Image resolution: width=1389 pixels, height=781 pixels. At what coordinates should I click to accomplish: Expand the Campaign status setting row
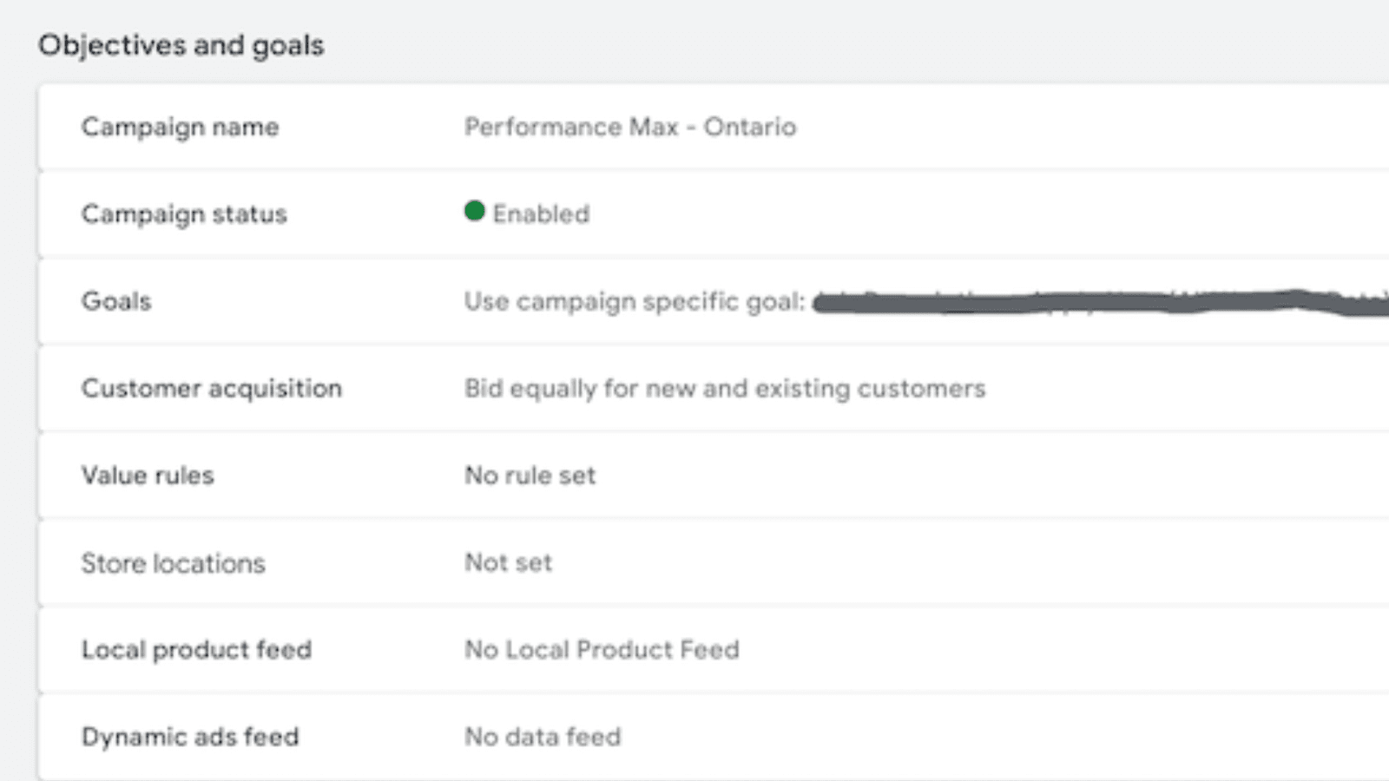pyautogui.click(x=183, y=213)
